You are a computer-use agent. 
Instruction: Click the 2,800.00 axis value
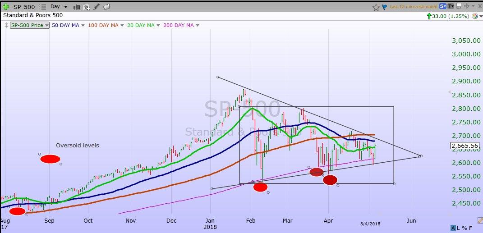(x=466, y=109)
